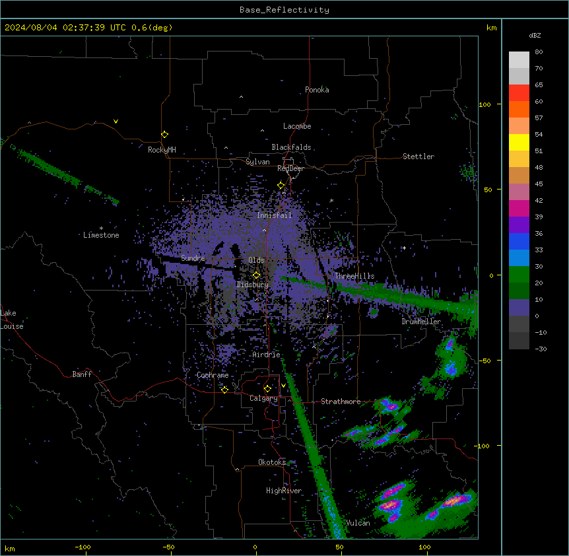Click the white plus marker north of Drumheller
The width and height of the screenshot is (569, 556).
[x=404, y=248]
